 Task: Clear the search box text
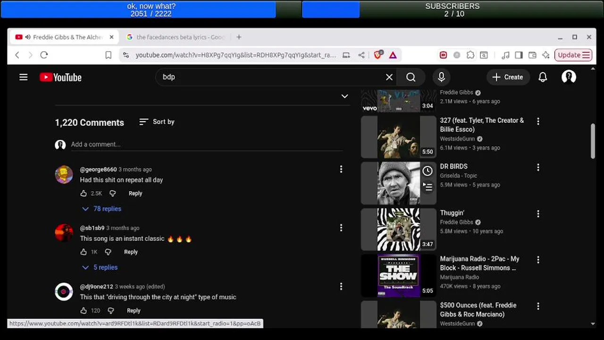point(389,77)
